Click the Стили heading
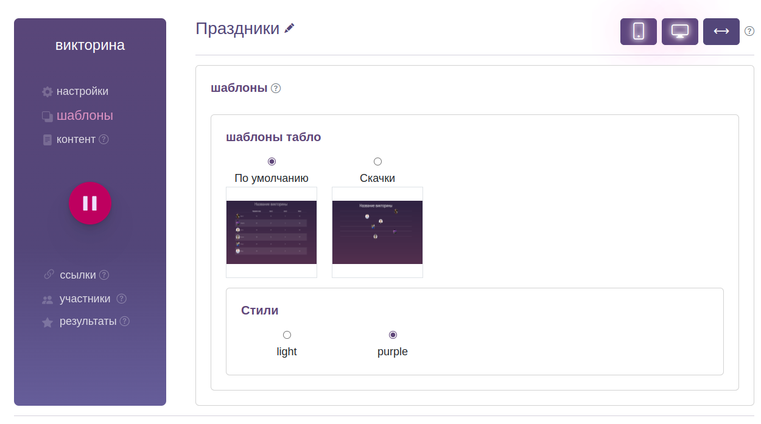This screenshot has width=761, height=424. tap(260, 310)
